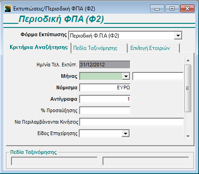Select the Κριτήρια Αναζήτησης tab

39,47
